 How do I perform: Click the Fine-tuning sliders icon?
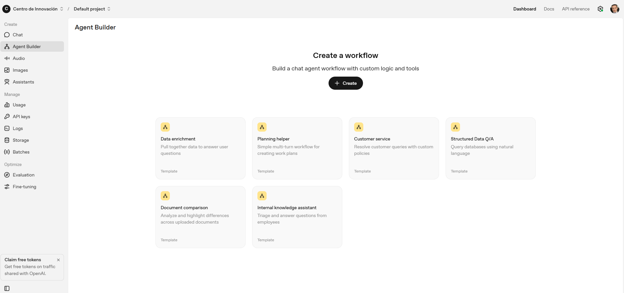click(7, 187)
